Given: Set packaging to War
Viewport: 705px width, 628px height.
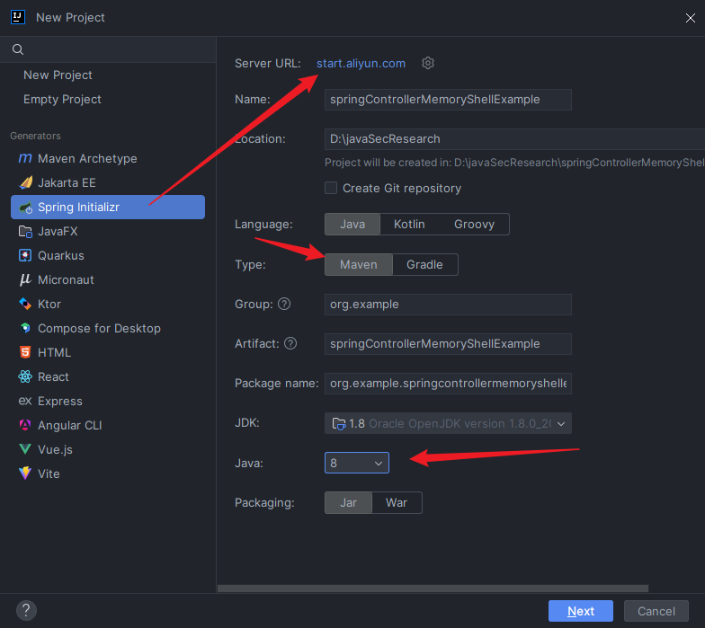Looking at the screenshot, I should (x=396, y=503).
